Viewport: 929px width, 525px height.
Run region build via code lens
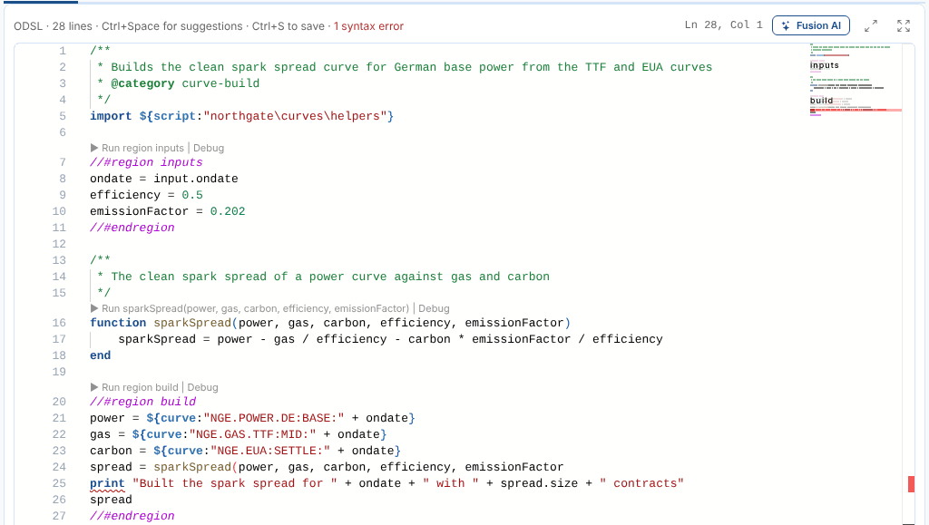[140, 387]
